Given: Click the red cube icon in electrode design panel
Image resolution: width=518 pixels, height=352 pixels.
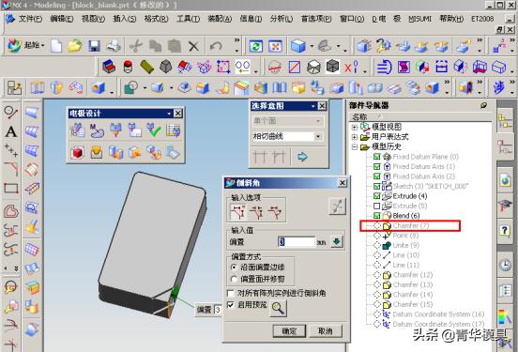Looking at the screenshot, I should (77, 152).
